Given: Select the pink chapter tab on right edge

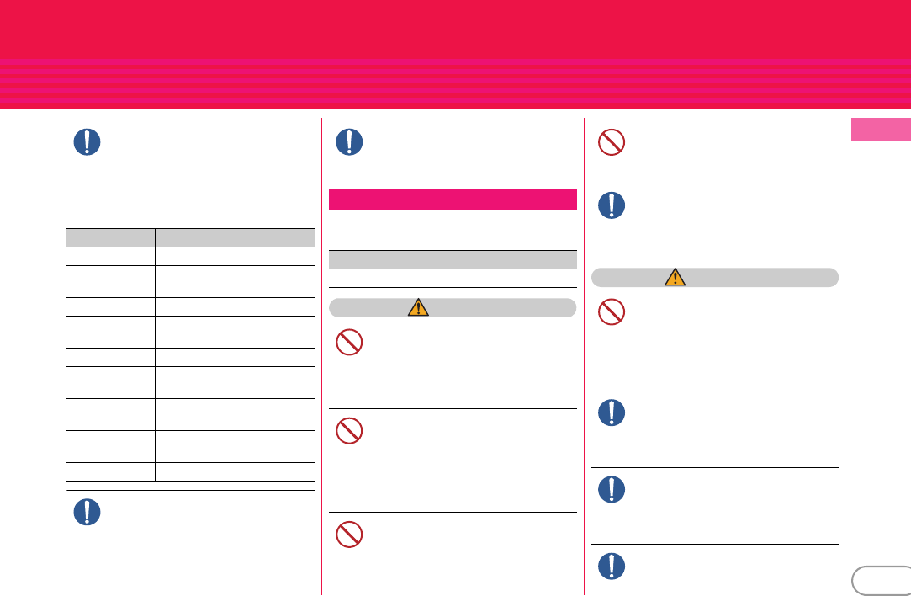Looking at the screenshot, I should tap(881, 130).
